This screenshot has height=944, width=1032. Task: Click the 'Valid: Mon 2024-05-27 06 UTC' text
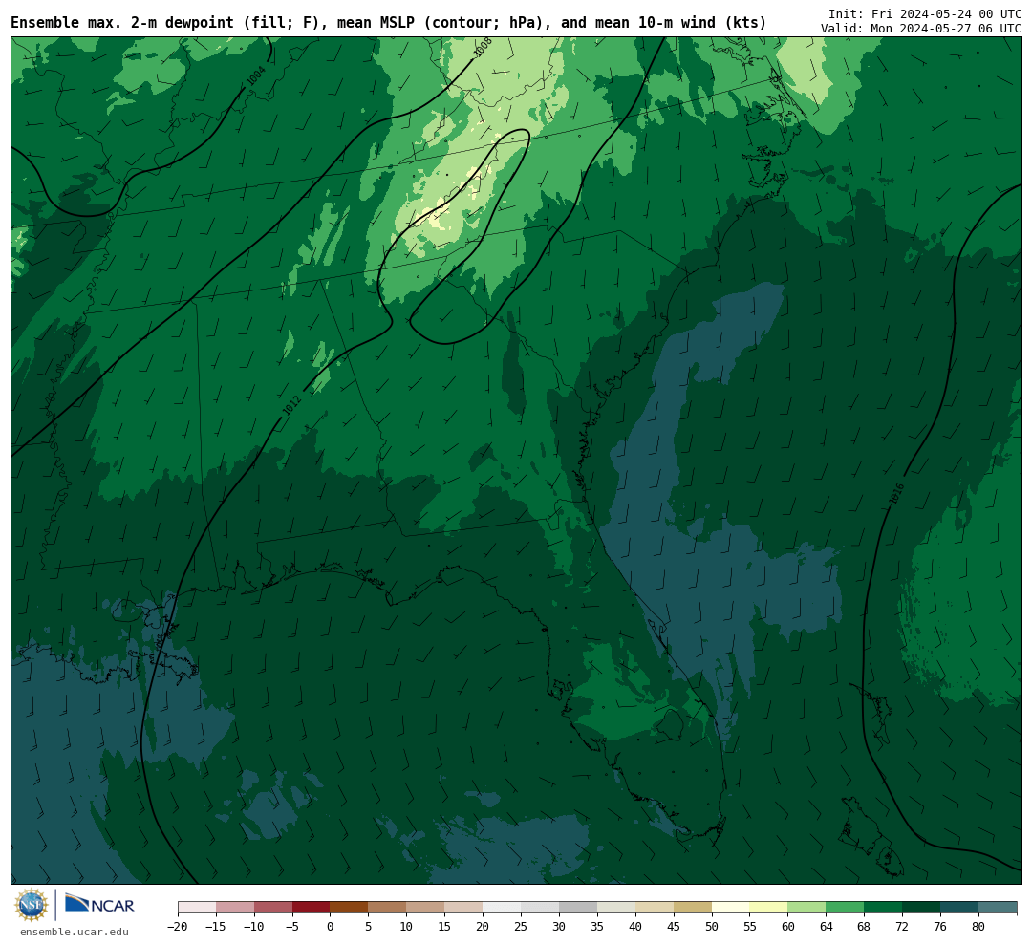[x=921, y=29]
